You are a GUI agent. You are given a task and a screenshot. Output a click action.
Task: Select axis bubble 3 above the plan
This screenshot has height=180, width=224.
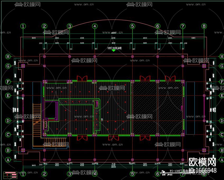pyautogui.click(x=70, y=26)
